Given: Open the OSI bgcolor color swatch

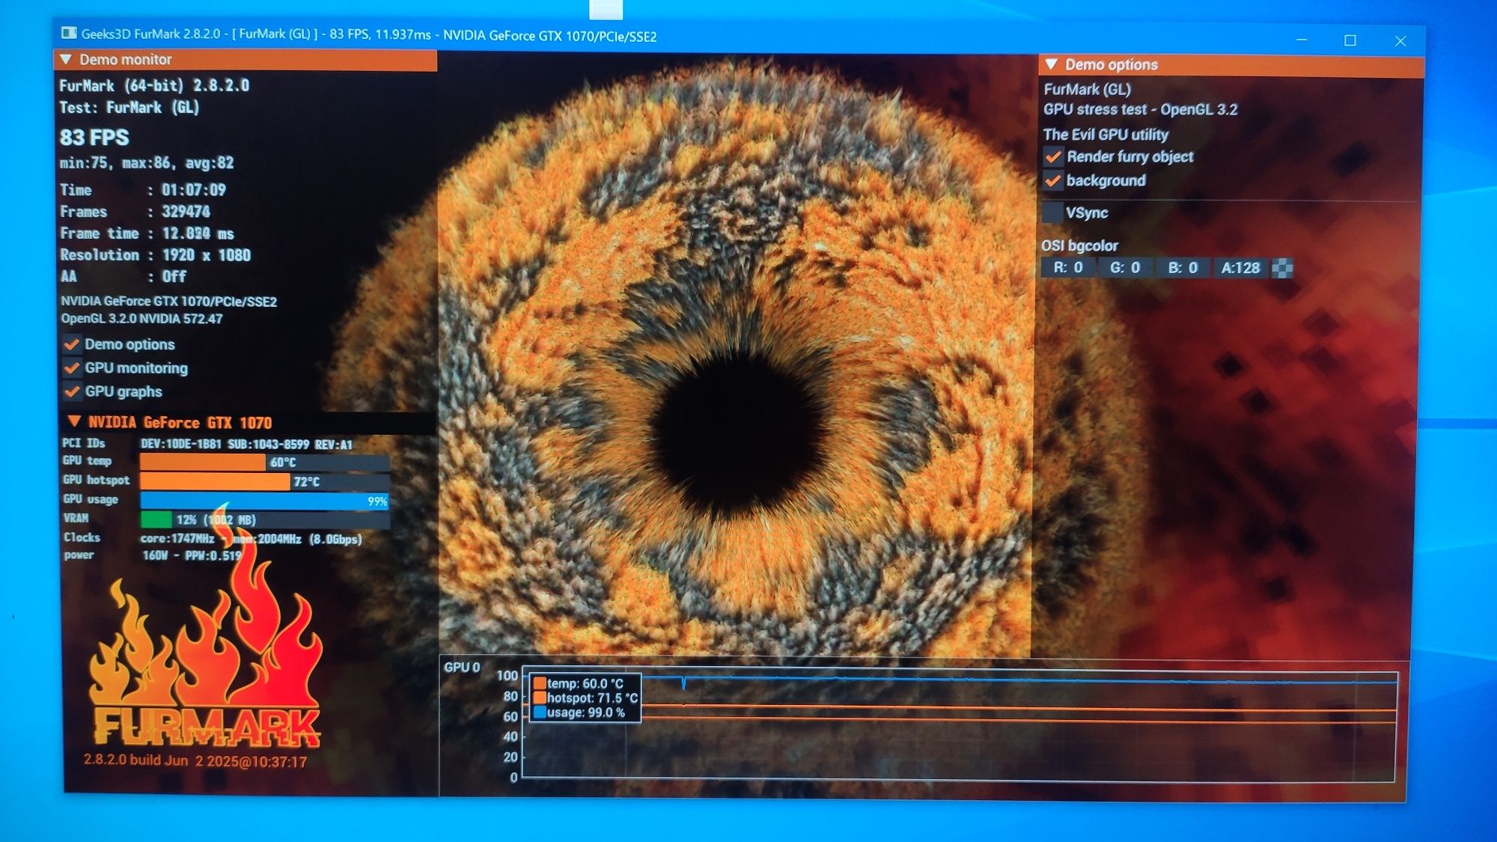Looking at the screenshot, I should coord(1282,268).
